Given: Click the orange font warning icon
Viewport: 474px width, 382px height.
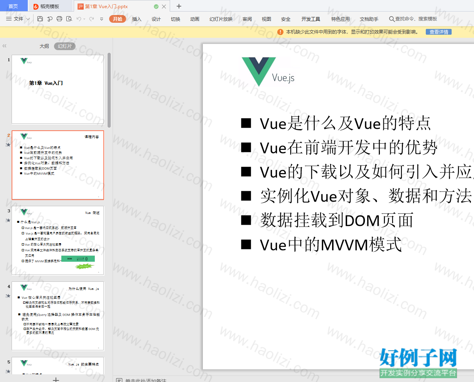Looking at the screenshot, I should click(280, 32).
